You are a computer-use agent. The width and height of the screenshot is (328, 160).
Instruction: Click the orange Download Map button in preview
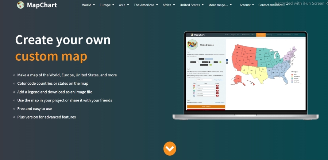(206, 107)
